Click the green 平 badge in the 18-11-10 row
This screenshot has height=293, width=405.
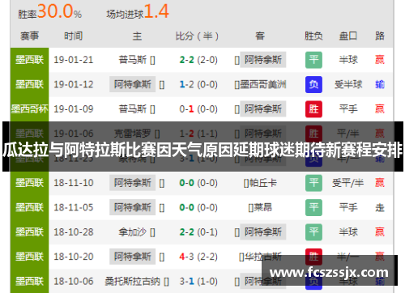[x=313, y=183]
